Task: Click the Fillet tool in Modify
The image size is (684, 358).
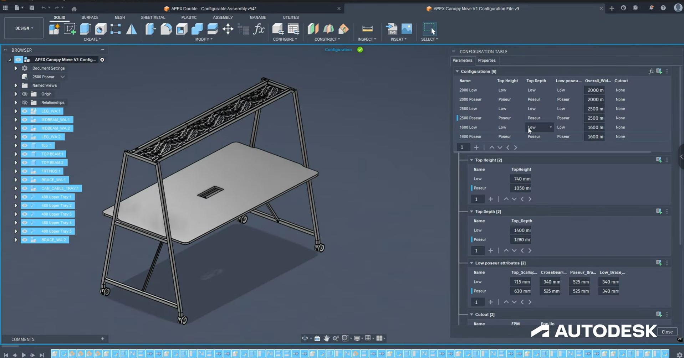Action: 166,28
